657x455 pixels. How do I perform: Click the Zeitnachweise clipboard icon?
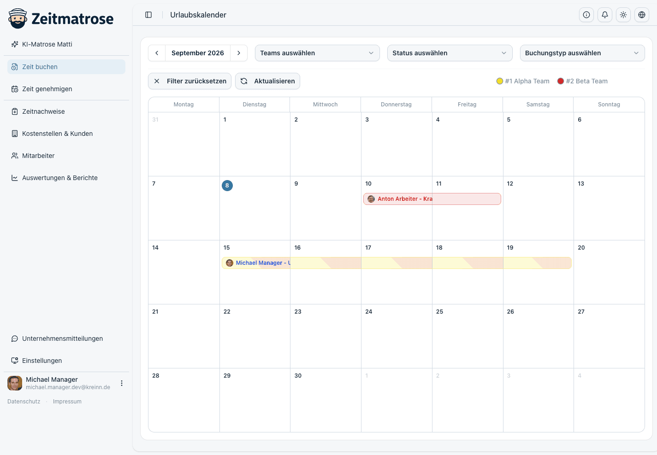[x=15, y=111]
